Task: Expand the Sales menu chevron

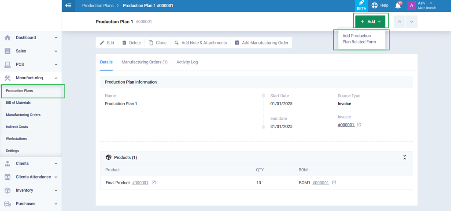Action: 56,51
